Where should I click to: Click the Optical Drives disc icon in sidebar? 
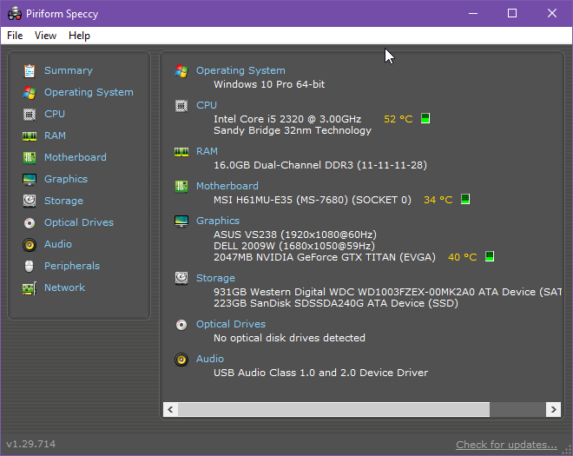30,222
